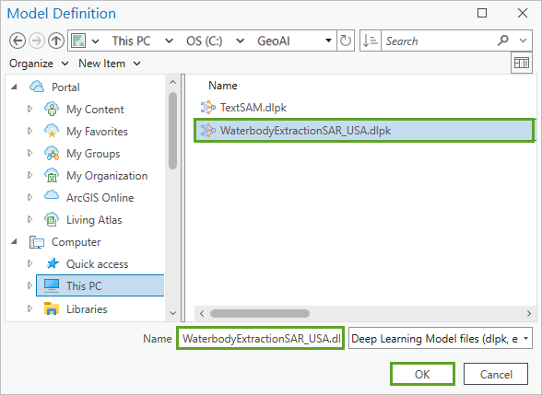Click the Portal cloud icon
Image resolution: width=542 pixels, height=395 pixels.
37,87
